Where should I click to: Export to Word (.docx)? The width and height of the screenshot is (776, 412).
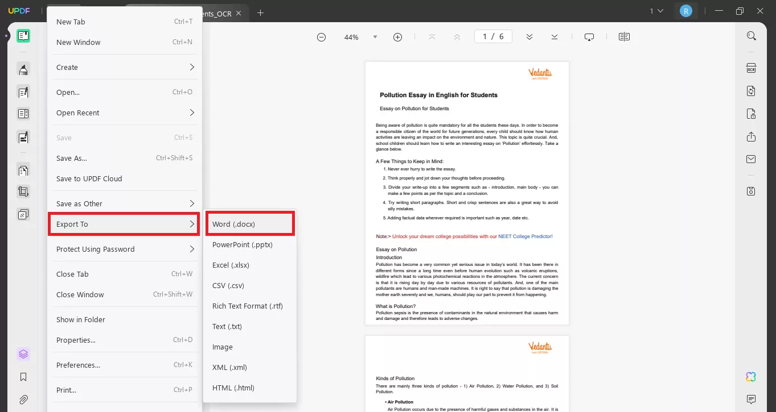pyautogui.click(x=250, y=224)
